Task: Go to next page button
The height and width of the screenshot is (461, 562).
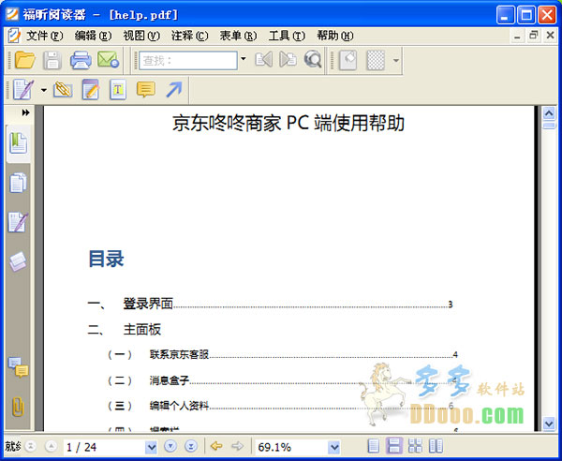Action: tap(170, 447)
